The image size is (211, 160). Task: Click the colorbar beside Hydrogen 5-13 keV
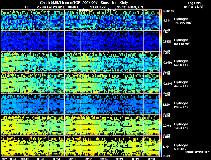(161, 146)
